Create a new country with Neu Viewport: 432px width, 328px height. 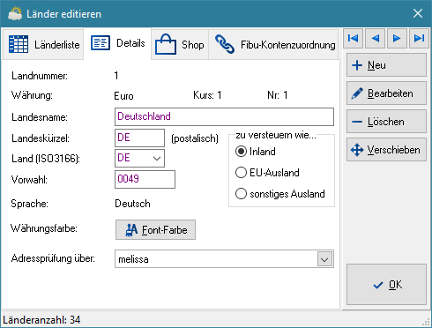tap(386, 65)
